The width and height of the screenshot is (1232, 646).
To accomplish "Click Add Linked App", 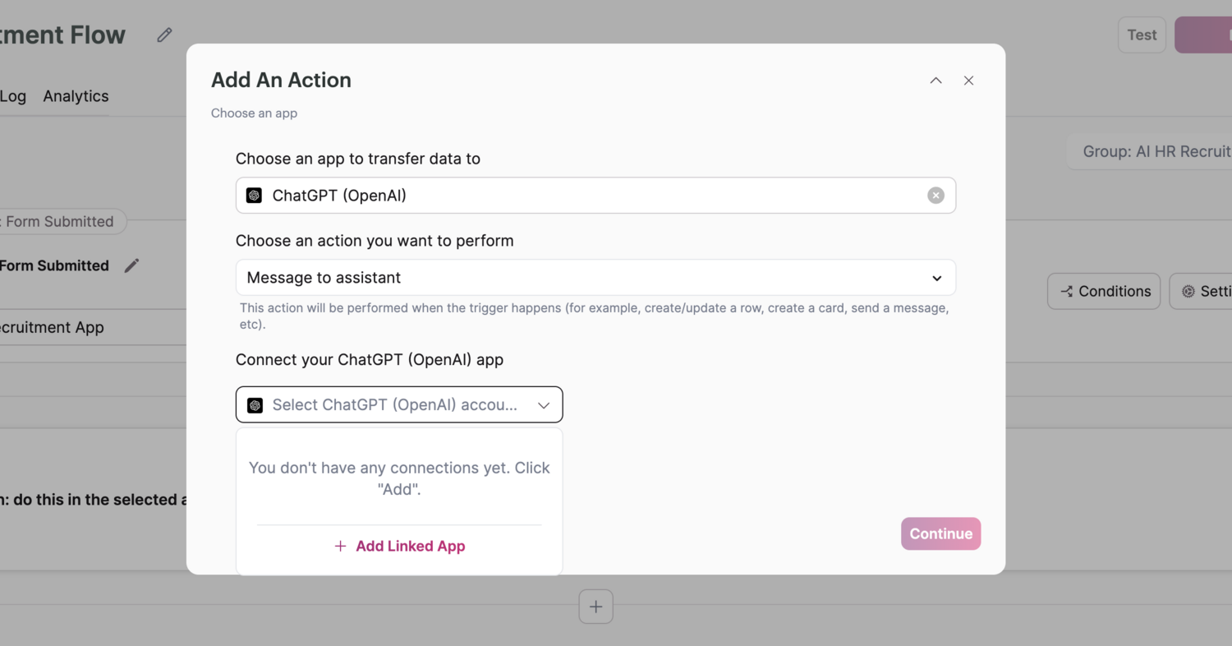I will coord(399,547).
